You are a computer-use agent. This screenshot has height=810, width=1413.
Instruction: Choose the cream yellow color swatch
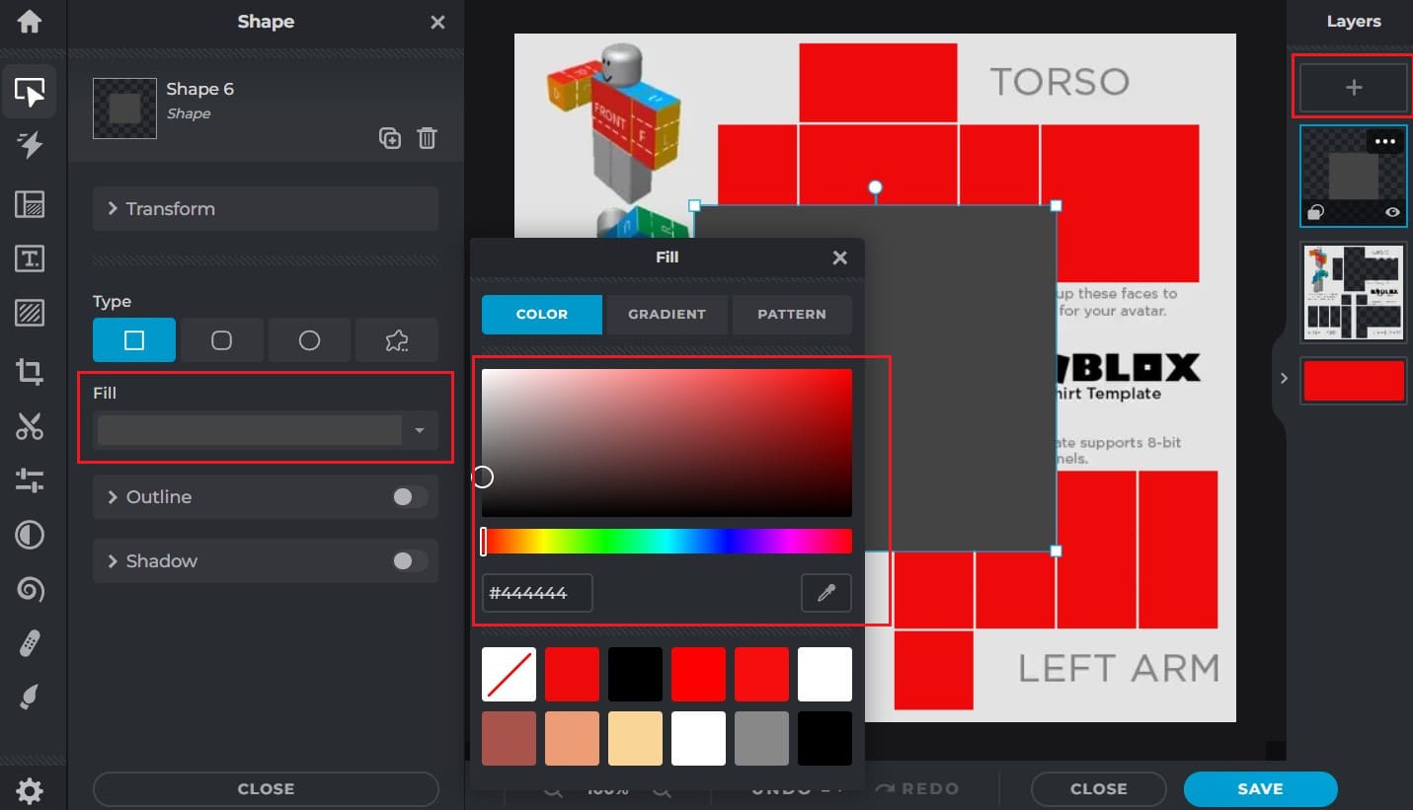(x=635, y=738)
